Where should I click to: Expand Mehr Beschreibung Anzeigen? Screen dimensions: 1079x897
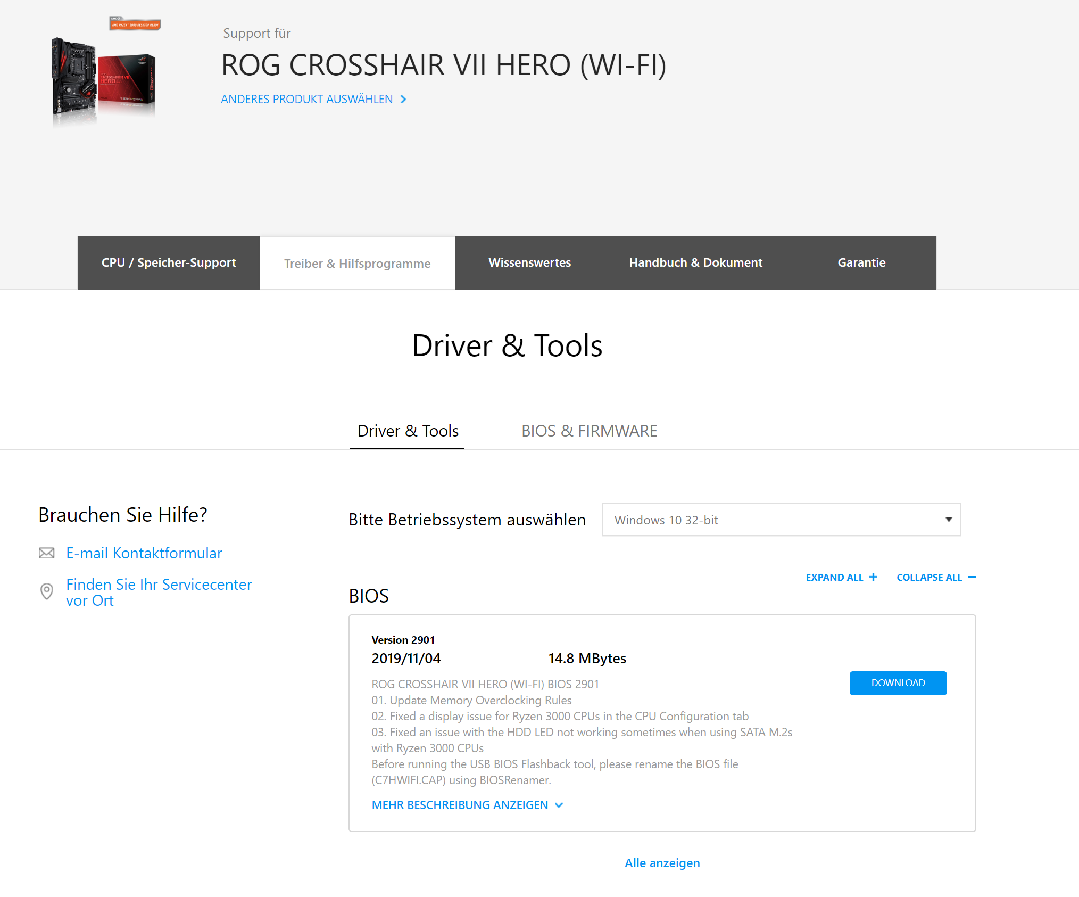[467, 805]
